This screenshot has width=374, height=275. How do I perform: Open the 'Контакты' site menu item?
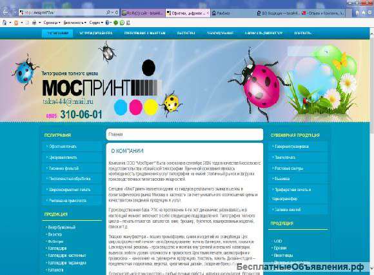pyautogui.click(x=302, y=33)
